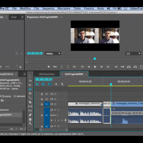This screenshot has height=143, width=143.
Task: Open the Programma panel menu
Action: (x=61, y=17)
